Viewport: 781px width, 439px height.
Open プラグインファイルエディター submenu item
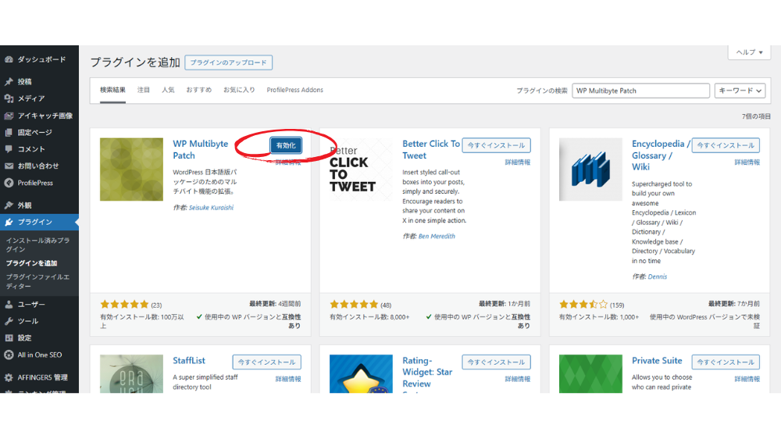pos(37,281)
